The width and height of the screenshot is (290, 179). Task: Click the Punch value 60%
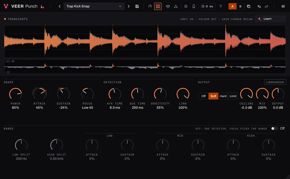16,108
